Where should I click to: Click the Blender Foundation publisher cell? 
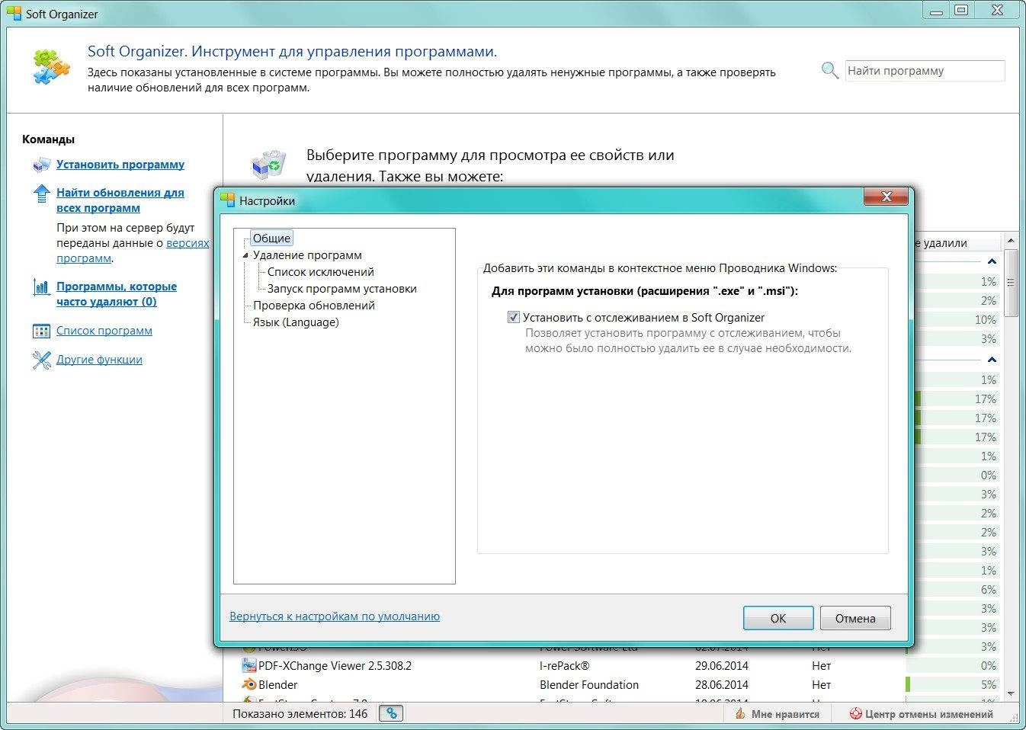click(589, 684)
